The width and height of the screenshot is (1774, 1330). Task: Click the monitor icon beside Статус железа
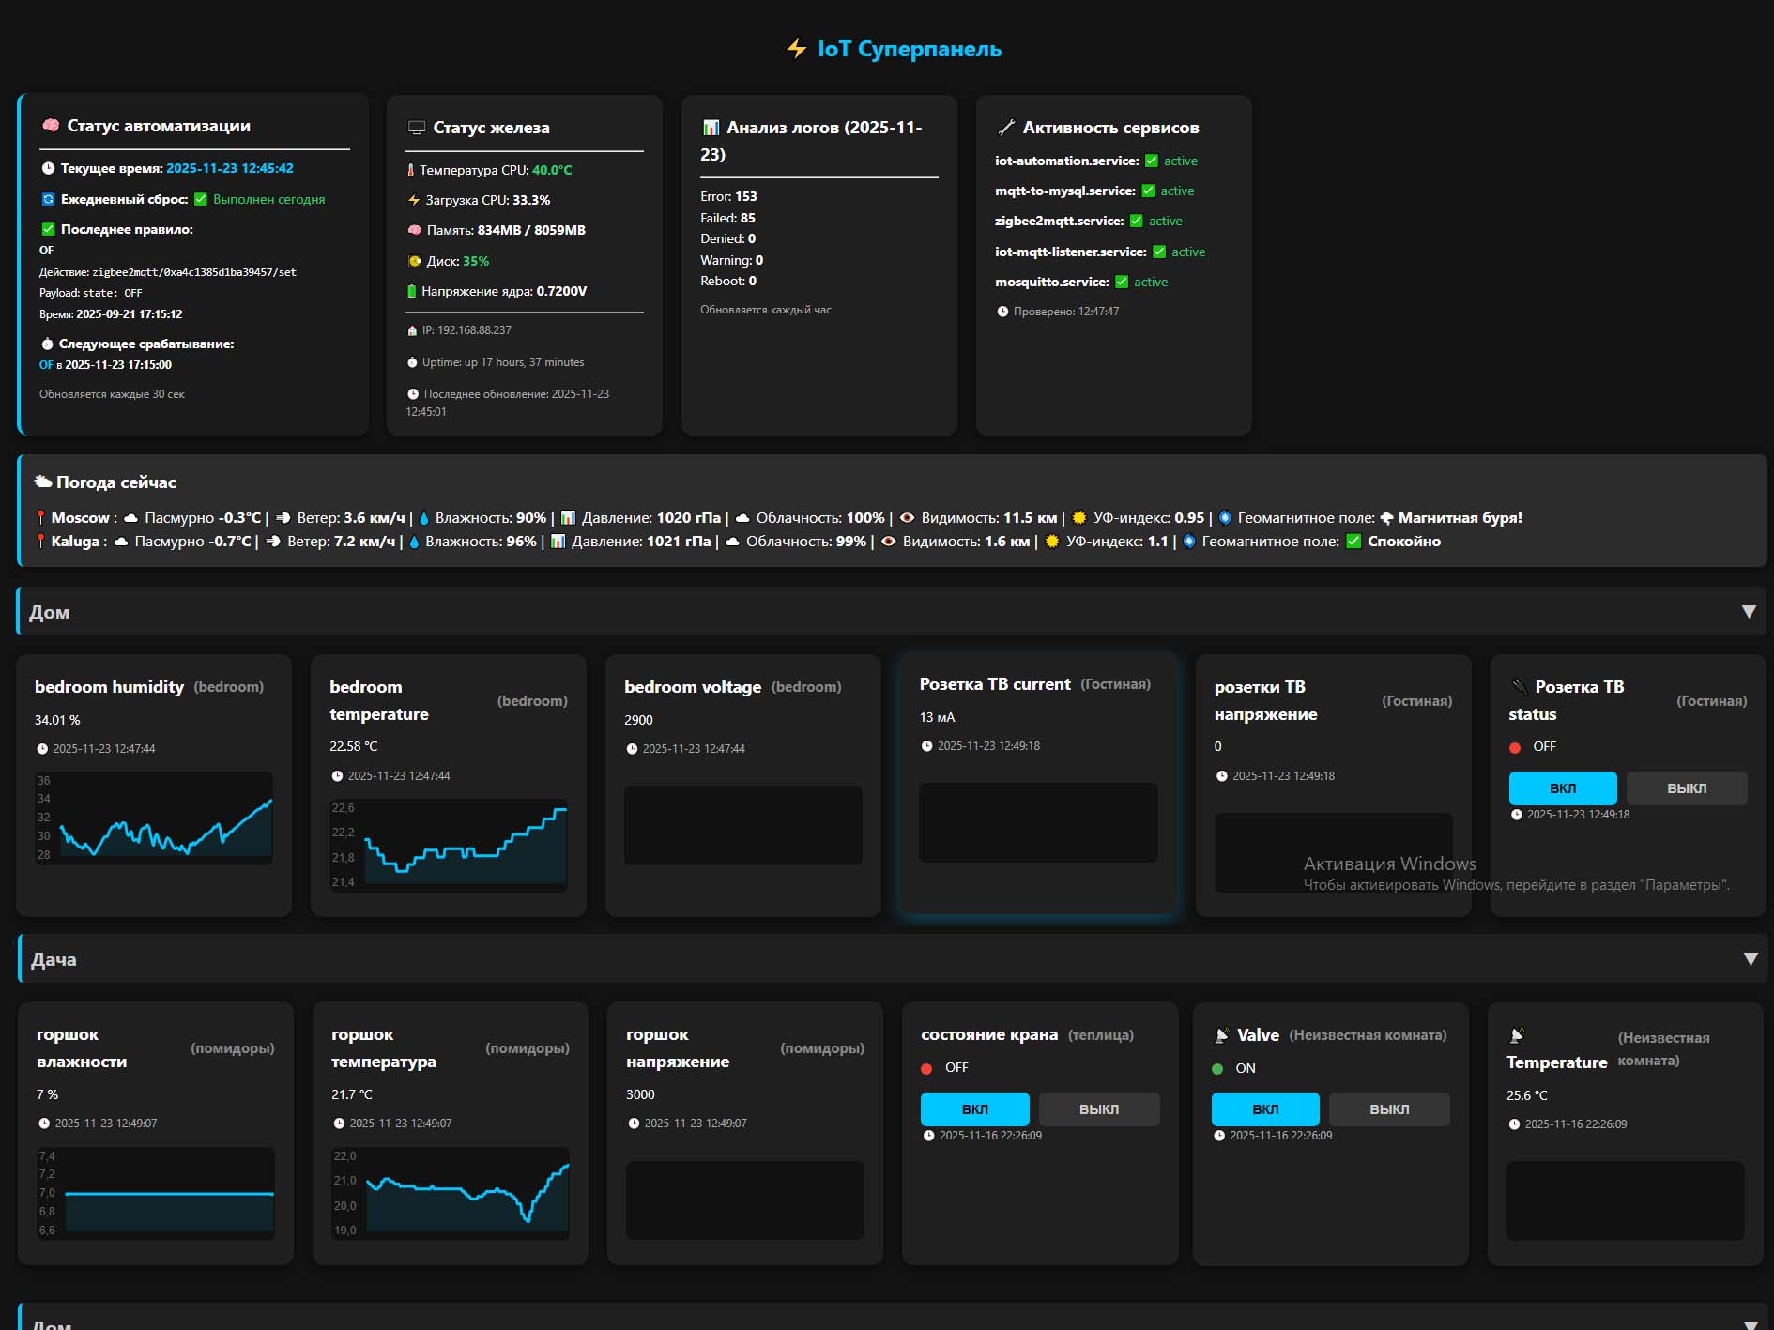(x=417, y=128)
